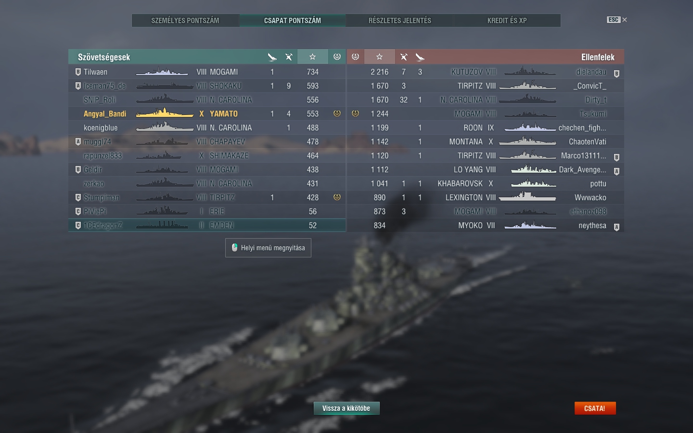This screenshot has width=693, height=433.
Task: Select the dielandau Kutuzov enemy row
Action: click(486, 72)
